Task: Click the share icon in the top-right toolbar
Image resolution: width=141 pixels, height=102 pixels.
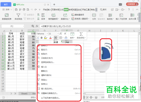Action: pyautogui.click(x=112, y=10)
